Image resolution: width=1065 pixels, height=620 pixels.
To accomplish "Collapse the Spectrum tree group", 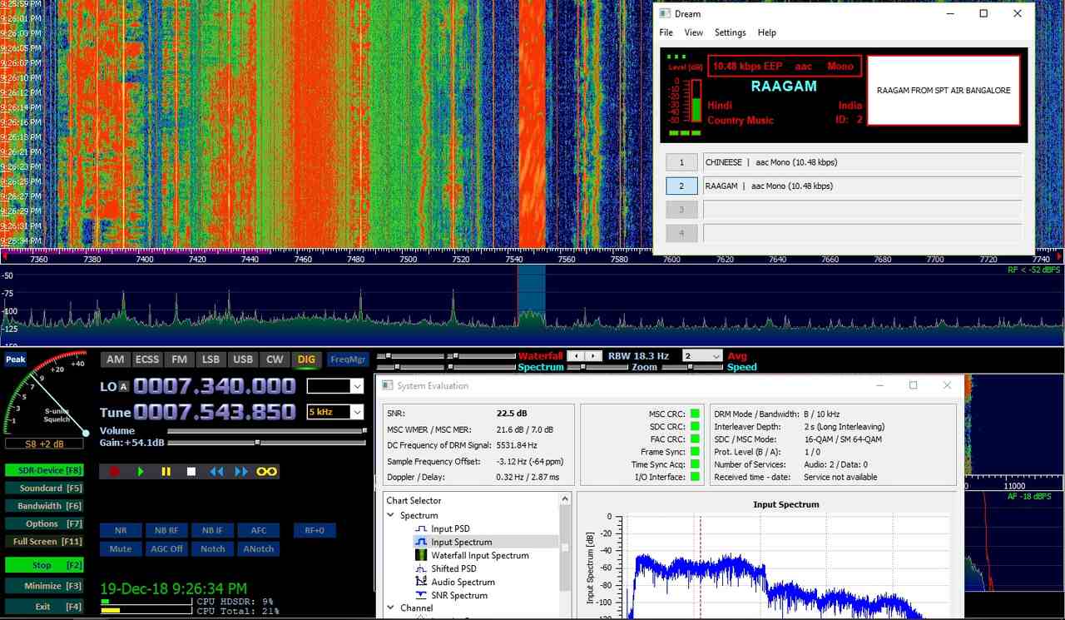I will click(x=391, y=515).
